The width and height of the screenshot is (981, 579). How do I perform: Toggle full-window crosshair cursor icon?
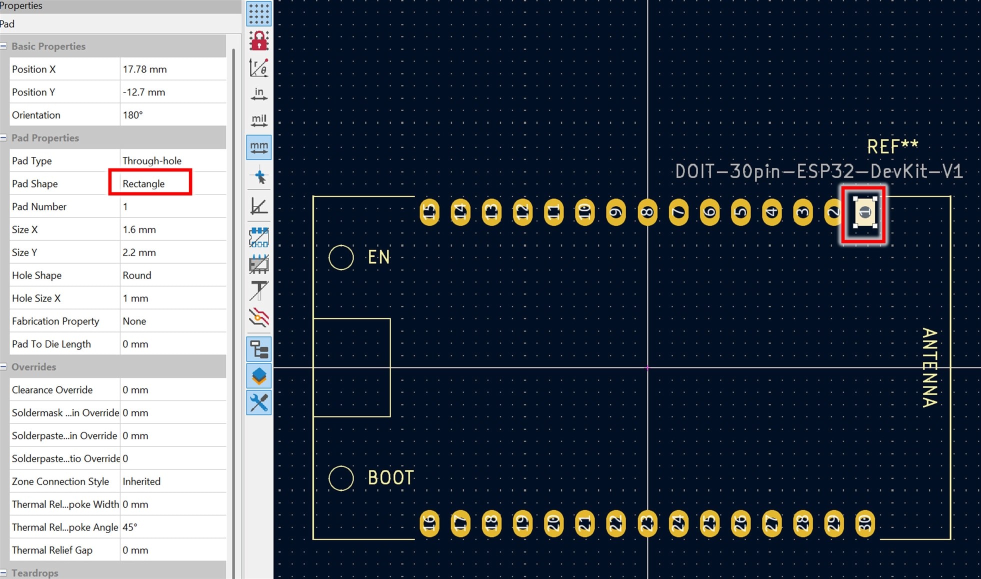258,176
